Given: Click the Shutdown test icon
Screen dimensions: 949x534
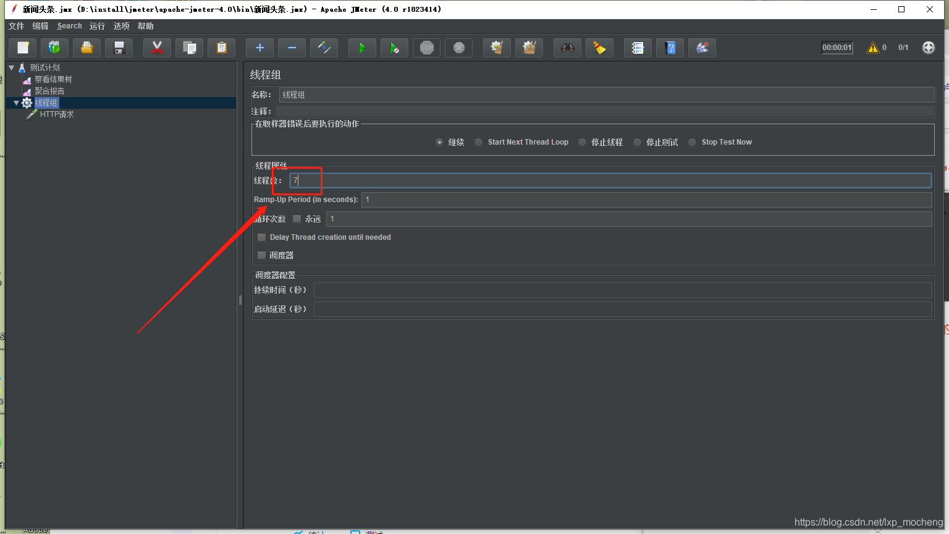Looking at the screenshot, I should point(458,48).
